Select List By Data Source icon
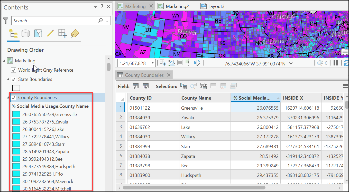 click(25, 33)
